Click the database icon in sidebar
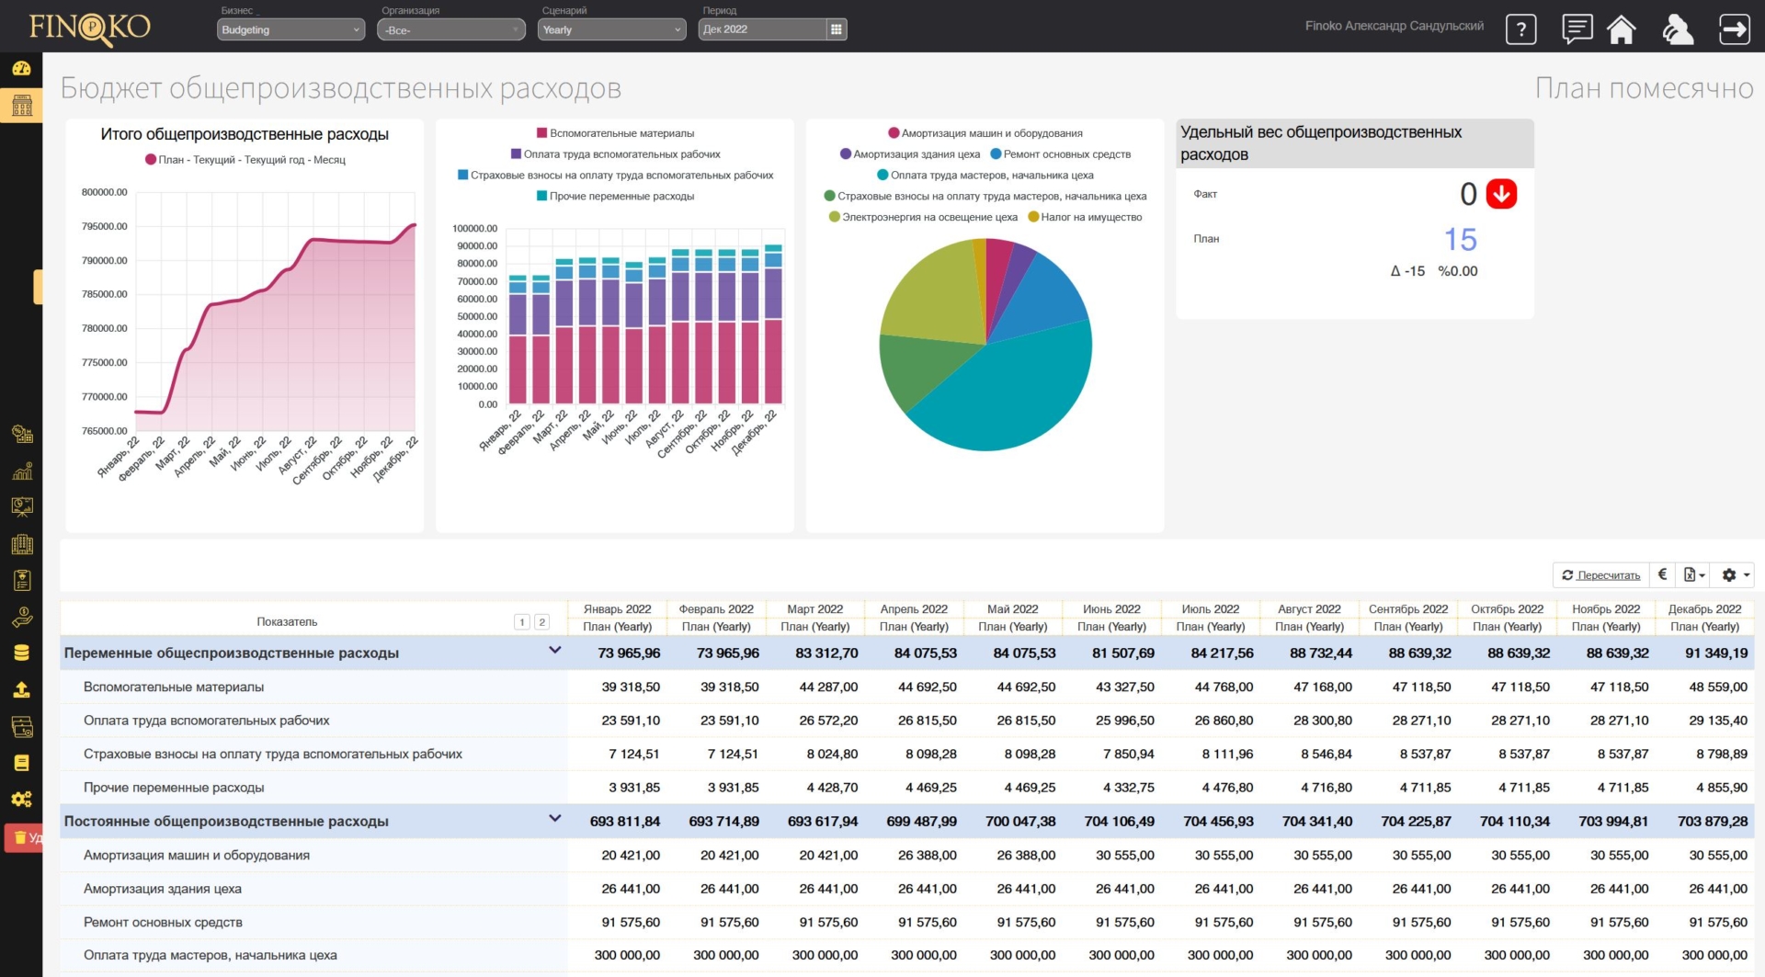The width and height of the screenshot is (1765, 977). (21, 653)
